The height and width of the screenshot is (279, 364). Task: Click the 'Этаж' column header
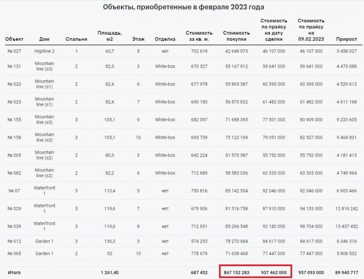[138, 39]
